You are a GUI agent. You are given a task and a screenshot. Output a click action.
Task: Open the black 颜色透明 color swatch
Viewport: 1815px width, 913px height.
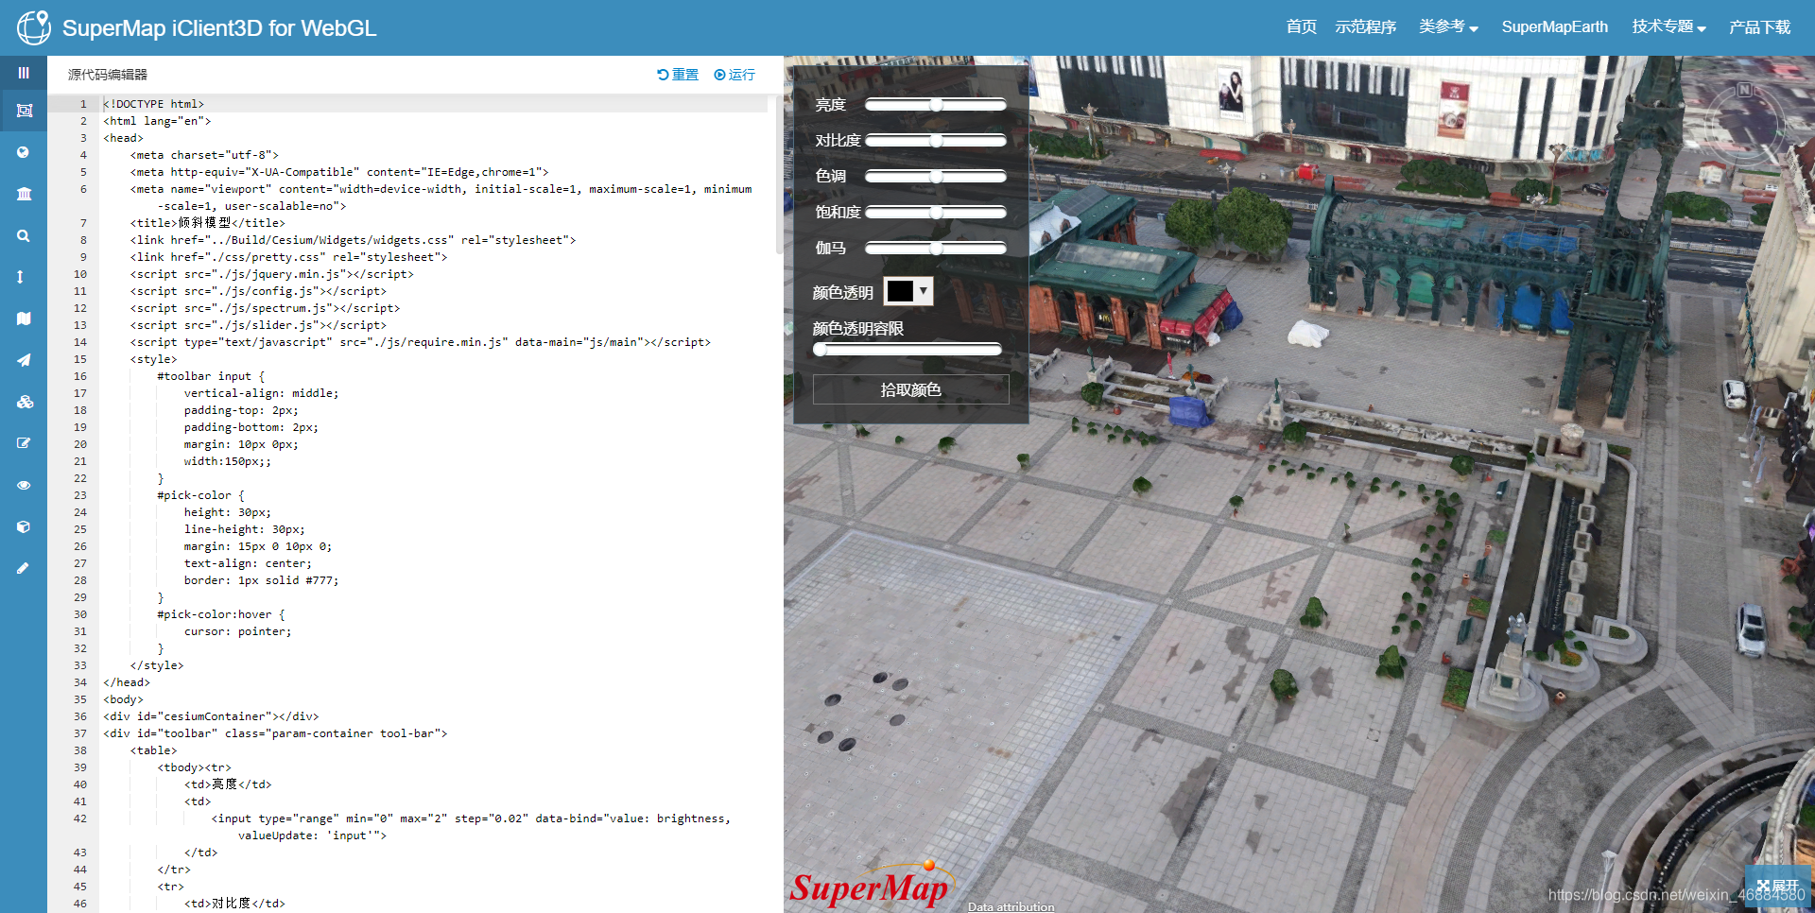pos(900,291)
